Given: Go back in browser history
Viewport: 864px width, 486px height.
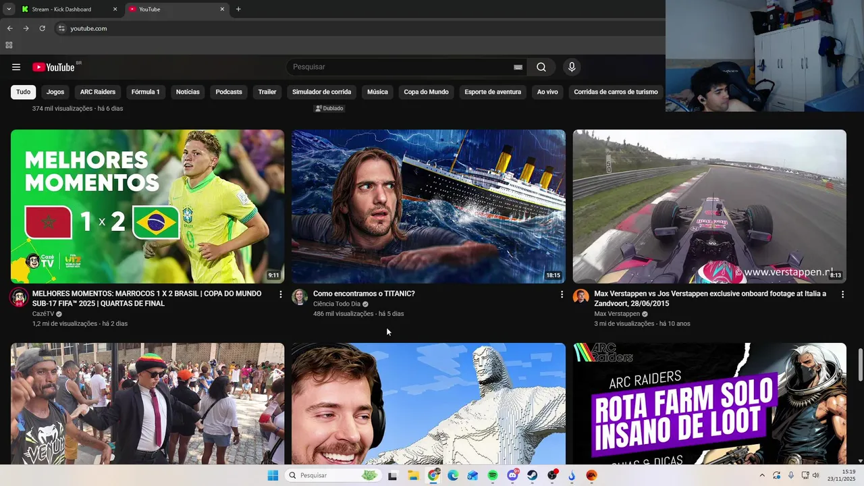Looking at the screenshot, I should point(9,28).
